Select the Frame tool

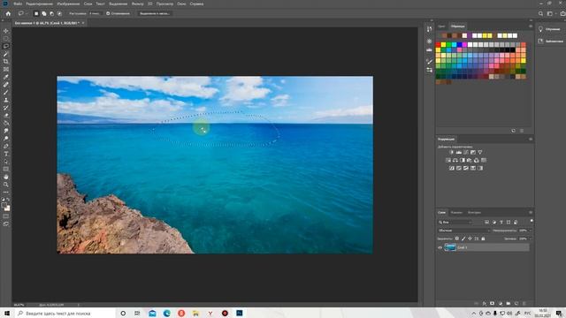click(x=6, y=69)
